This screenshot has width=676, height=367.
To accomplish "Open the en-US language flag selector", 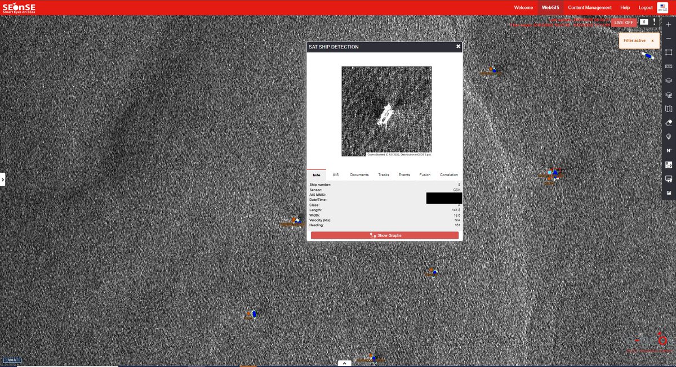I will click(x=662, y=7).
